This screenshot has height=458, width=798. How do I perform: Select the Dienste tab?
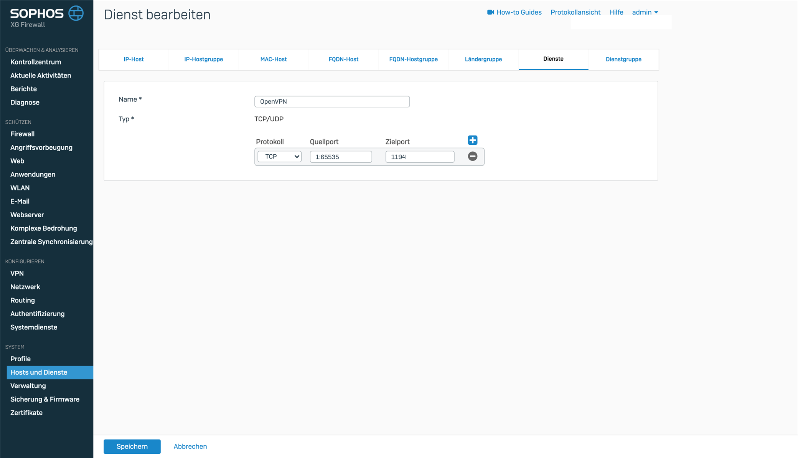[553, 59]
